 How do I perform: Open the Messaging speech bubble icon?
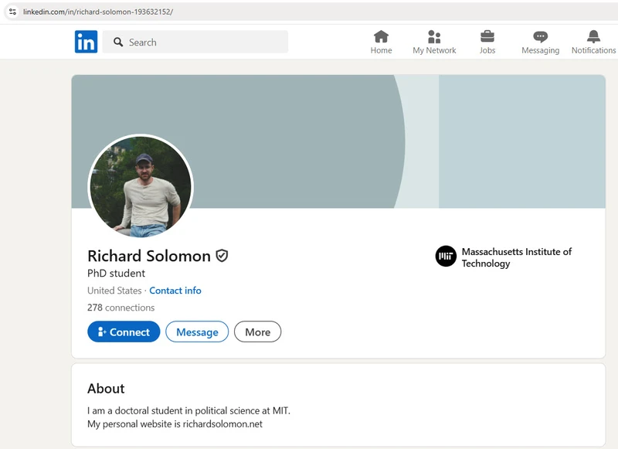click(x=540, y=37)
